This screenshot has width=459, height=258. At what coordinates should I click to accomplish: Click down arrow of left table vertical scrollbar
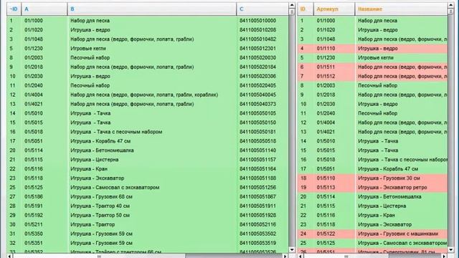[292, 249]
